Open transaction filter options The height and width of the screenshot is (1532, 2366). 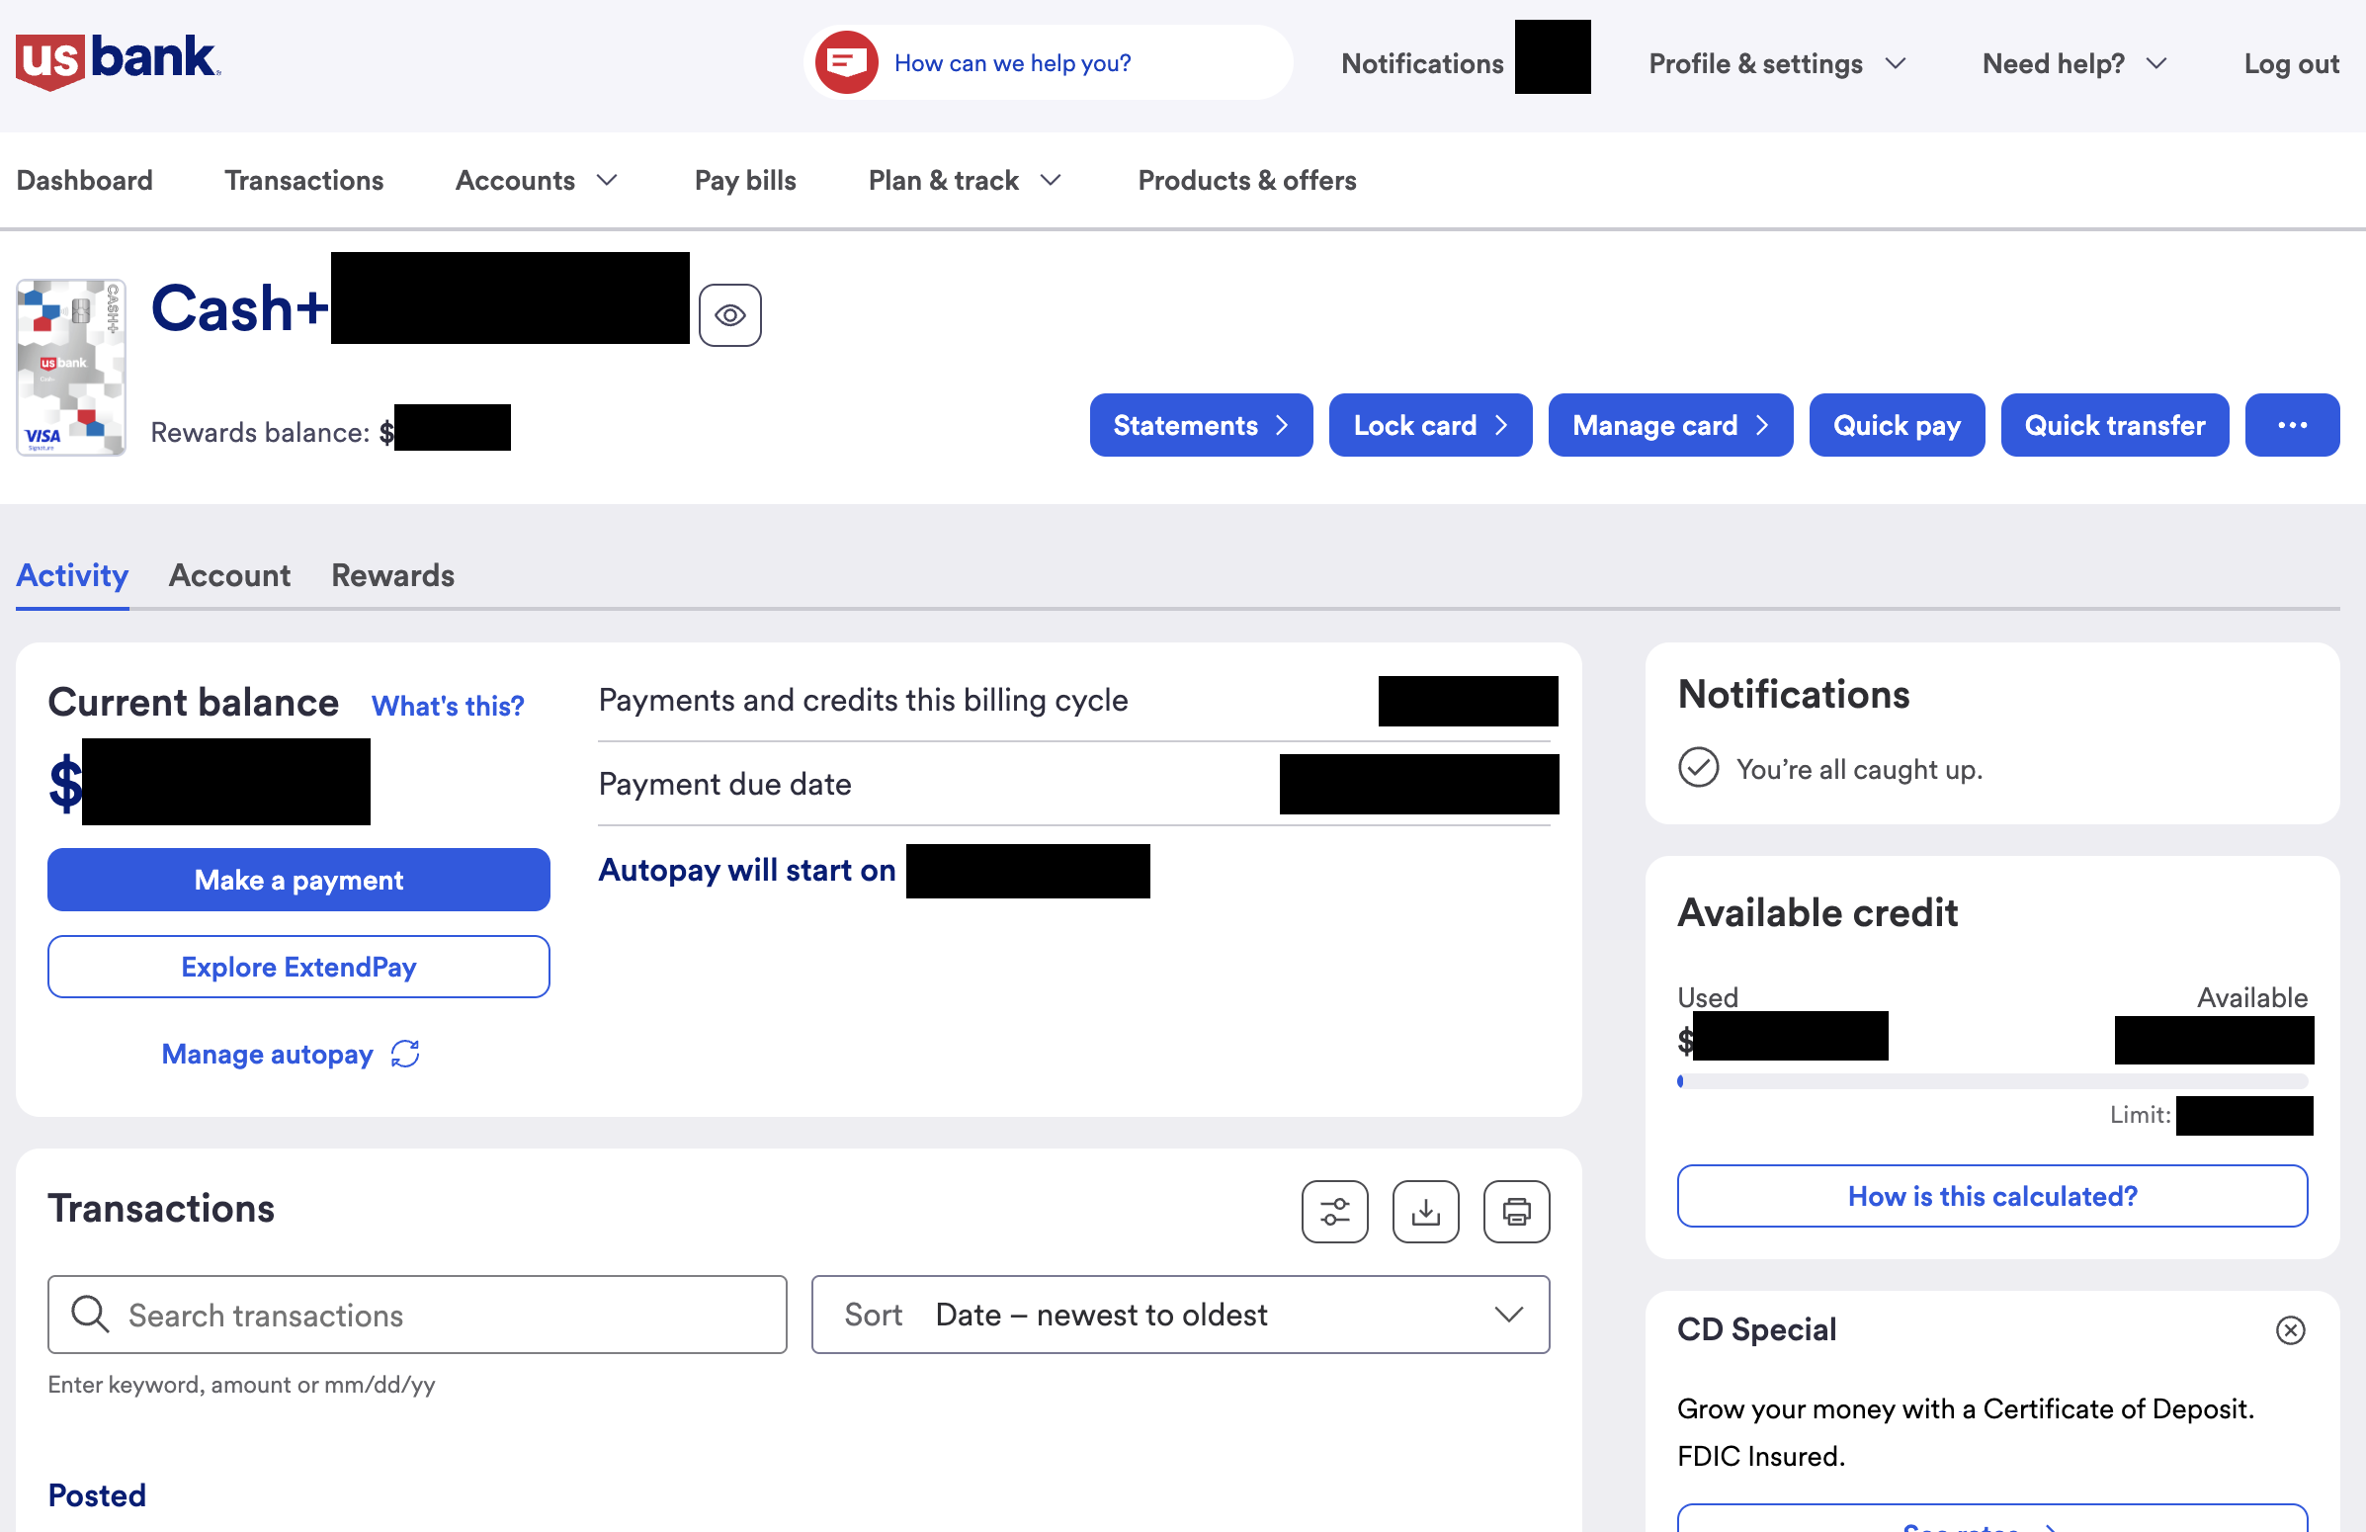click(x=1334, y=1211)
